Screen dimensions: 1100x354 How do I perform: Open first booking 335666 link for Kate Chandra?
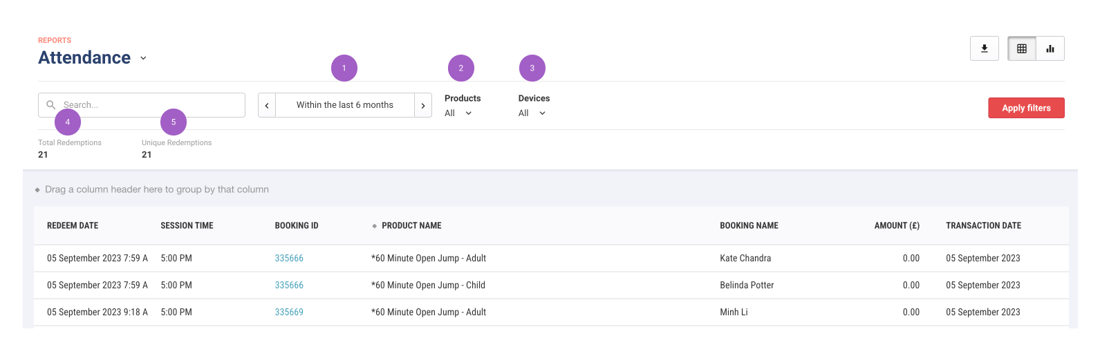(x=289, y=259)
